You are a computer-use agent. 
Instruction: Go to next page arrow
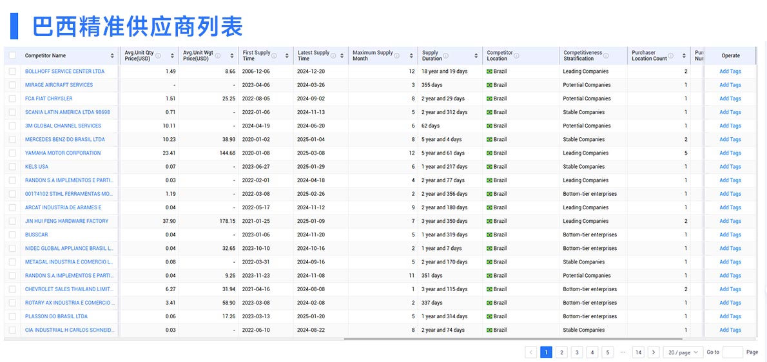[x=654, y=352]
